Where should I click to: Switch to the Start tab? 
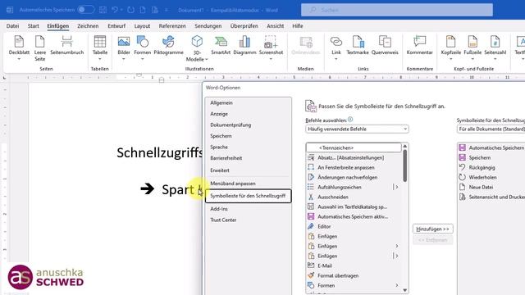pyautogui.click(x=33, y=25)
